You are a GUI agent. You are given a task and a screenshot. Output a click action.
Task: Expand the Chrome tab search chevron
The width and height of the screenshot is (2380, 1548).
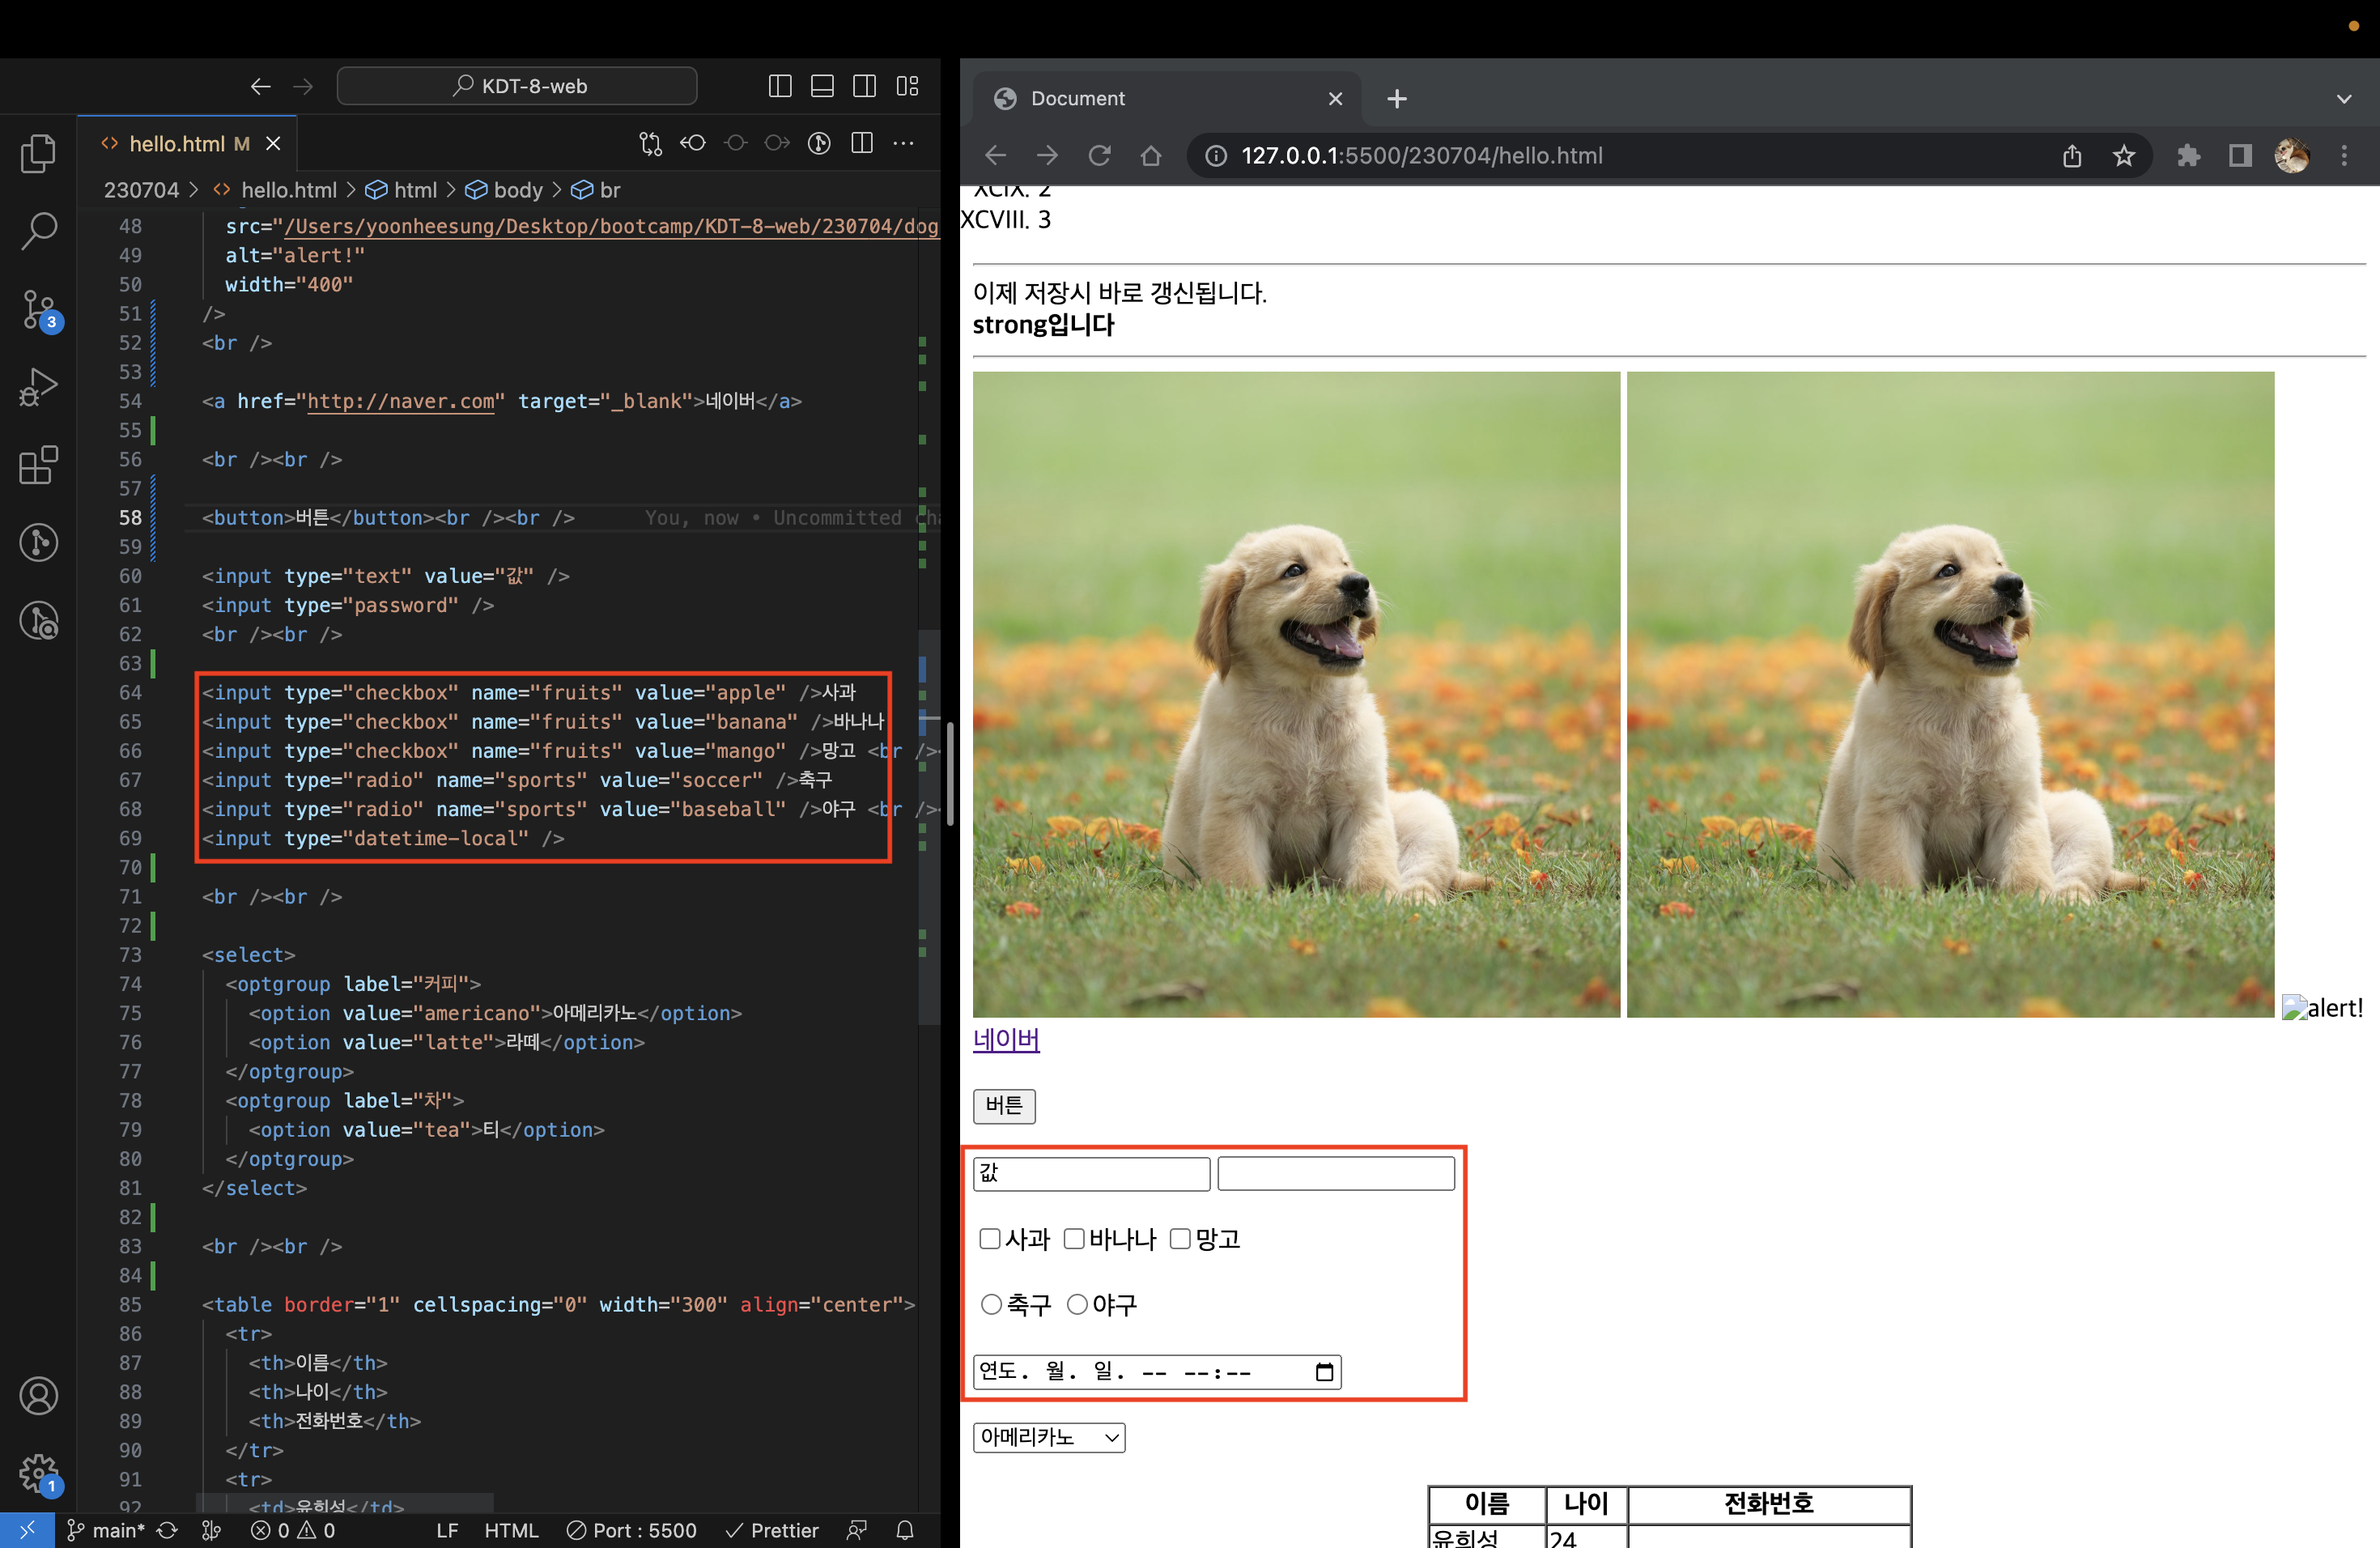[2343, 99]
